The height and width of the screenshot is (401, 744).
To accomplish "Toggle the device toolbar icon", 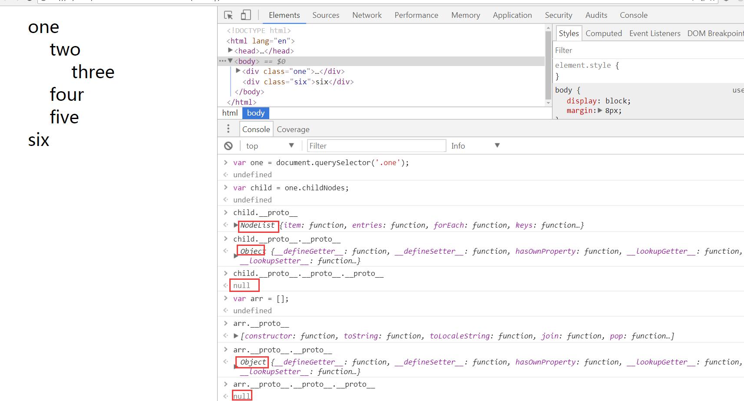I will [x=246, y=15].
